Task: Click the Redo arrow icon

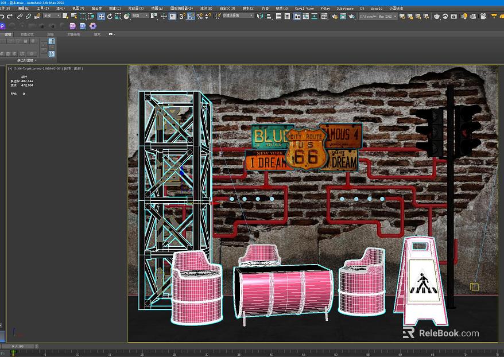Action: coord(10,16)
